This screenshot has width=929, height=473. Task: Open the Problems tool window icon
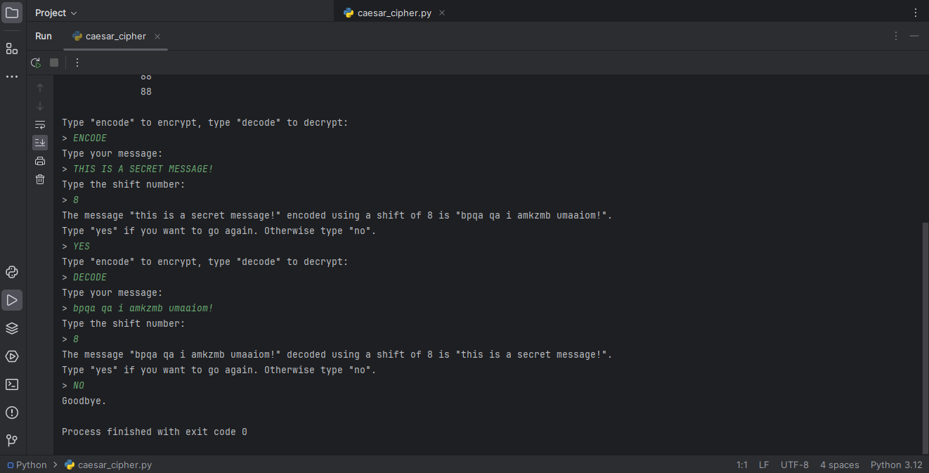click(12, 413)
